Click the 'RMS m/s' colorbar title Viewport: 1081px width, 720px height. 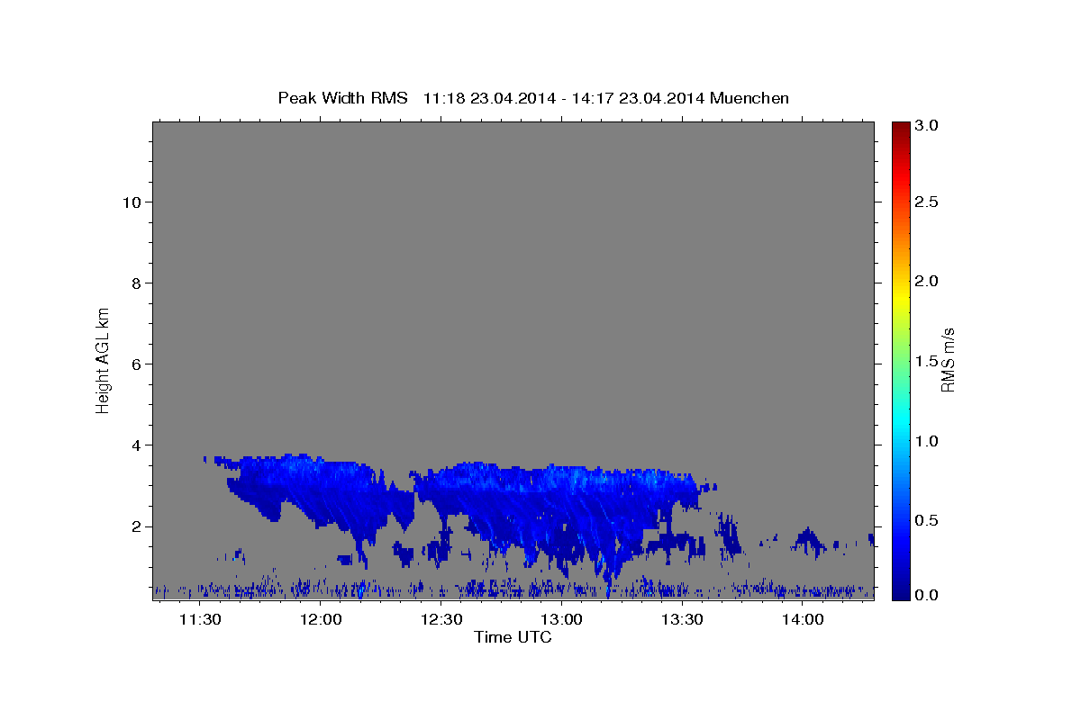point(947,361)
